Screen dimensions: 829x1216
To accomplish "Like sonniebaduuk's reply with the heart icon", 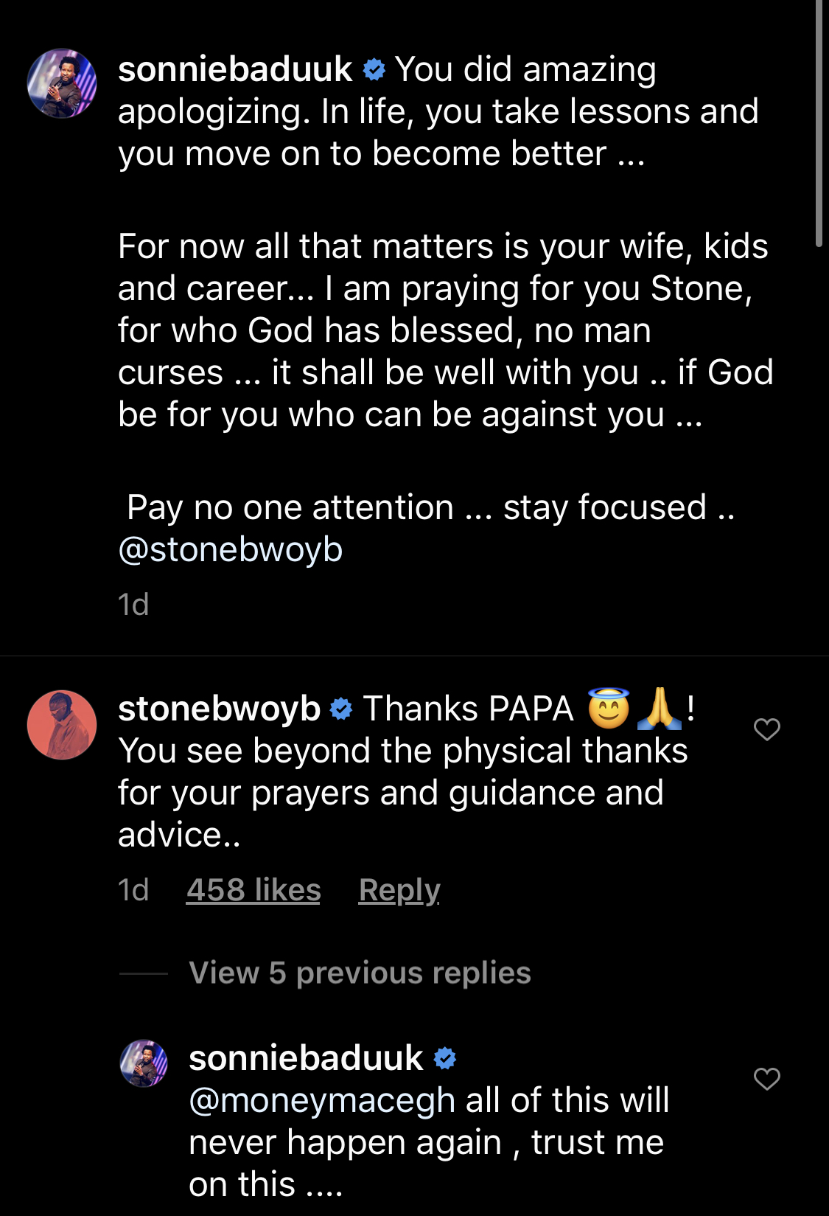I will coord(766,1079).
